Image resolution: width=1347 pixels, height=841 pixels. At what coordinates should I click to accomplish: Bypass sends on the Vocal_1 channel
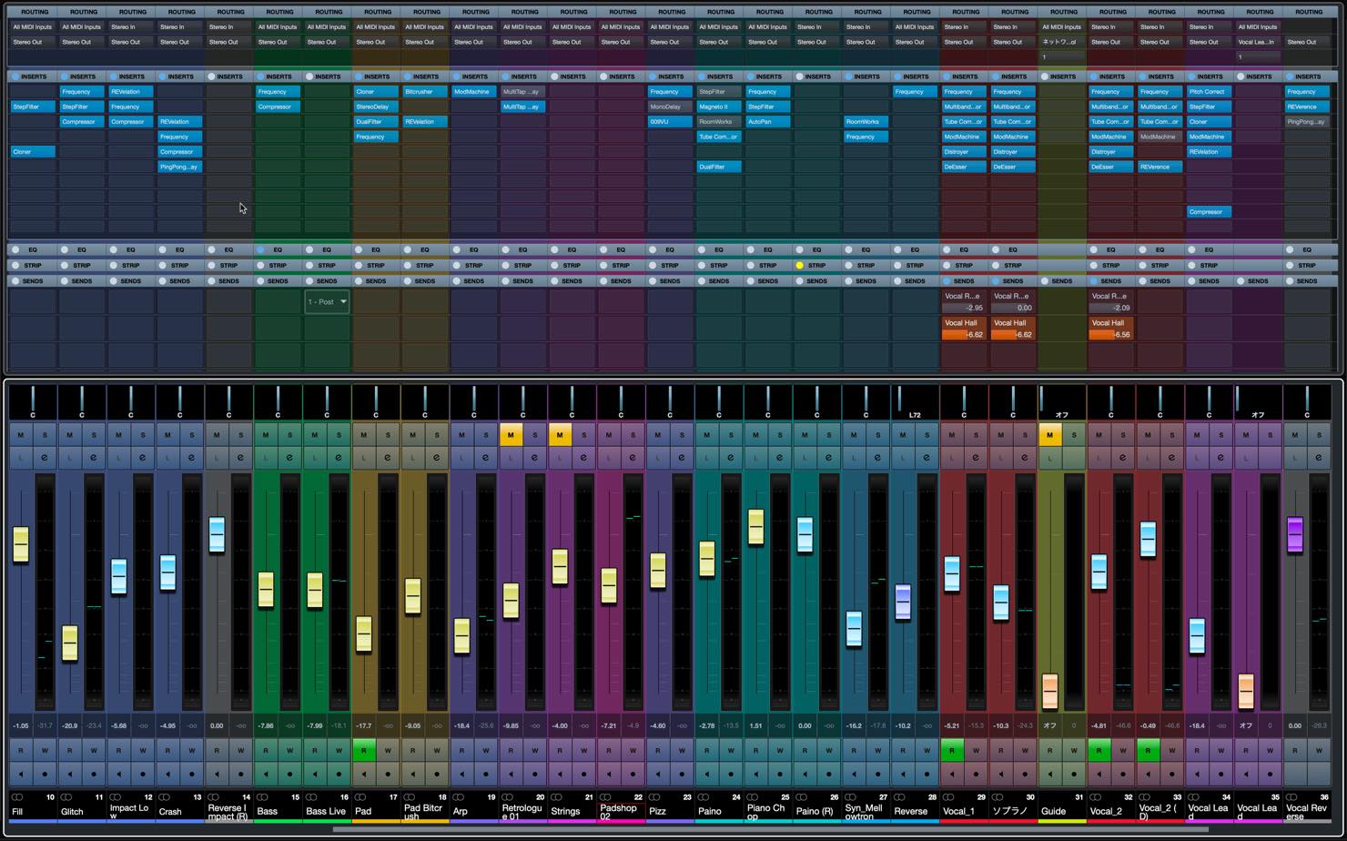[947, 281]
